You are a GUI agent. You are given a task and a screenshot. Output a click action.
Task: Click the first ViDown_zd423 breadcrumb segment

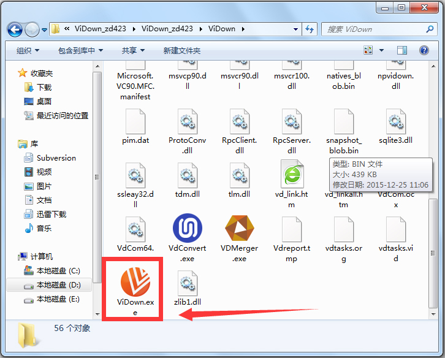(100, 29)
